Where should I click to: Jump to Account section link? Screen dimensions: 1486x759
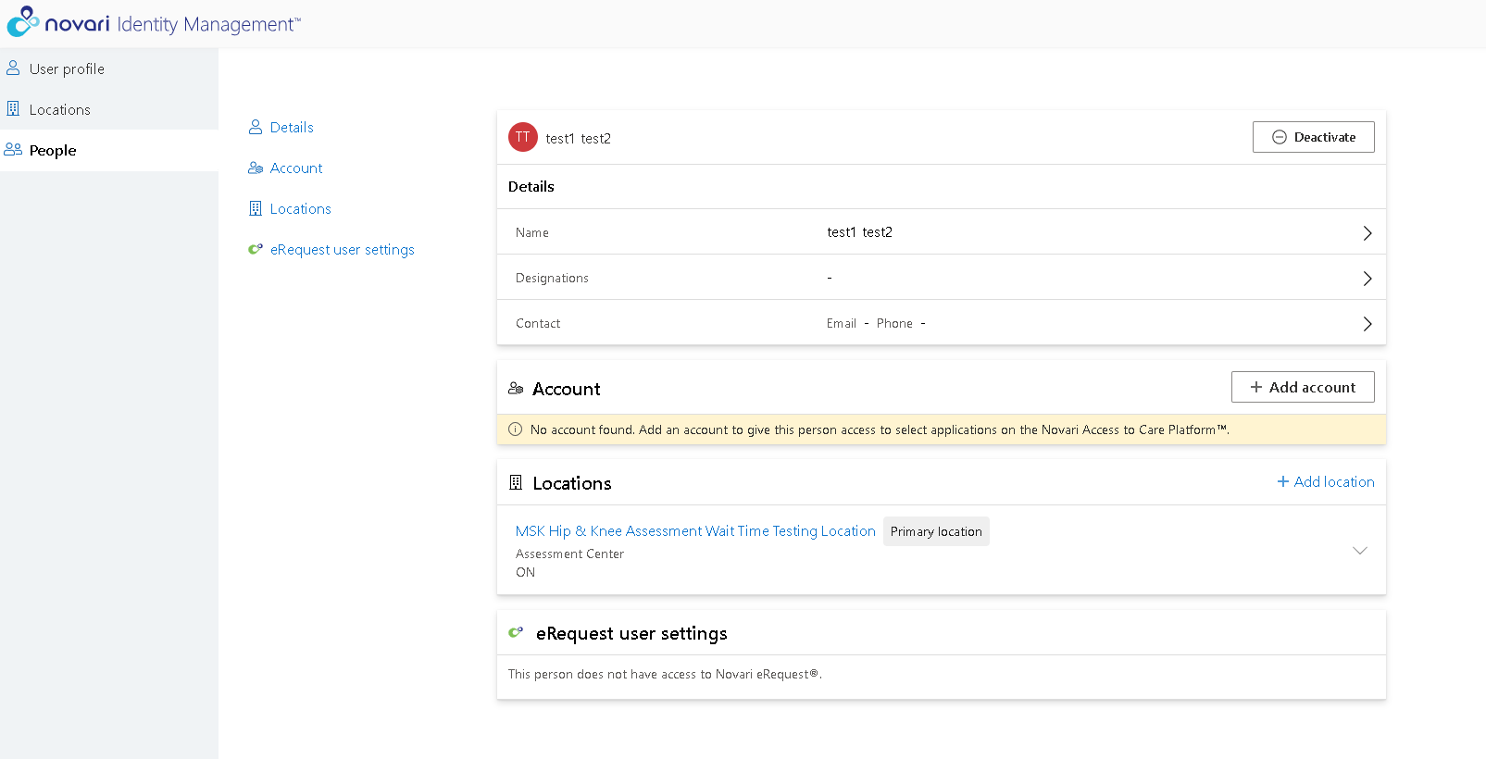[x=296, y=168]
